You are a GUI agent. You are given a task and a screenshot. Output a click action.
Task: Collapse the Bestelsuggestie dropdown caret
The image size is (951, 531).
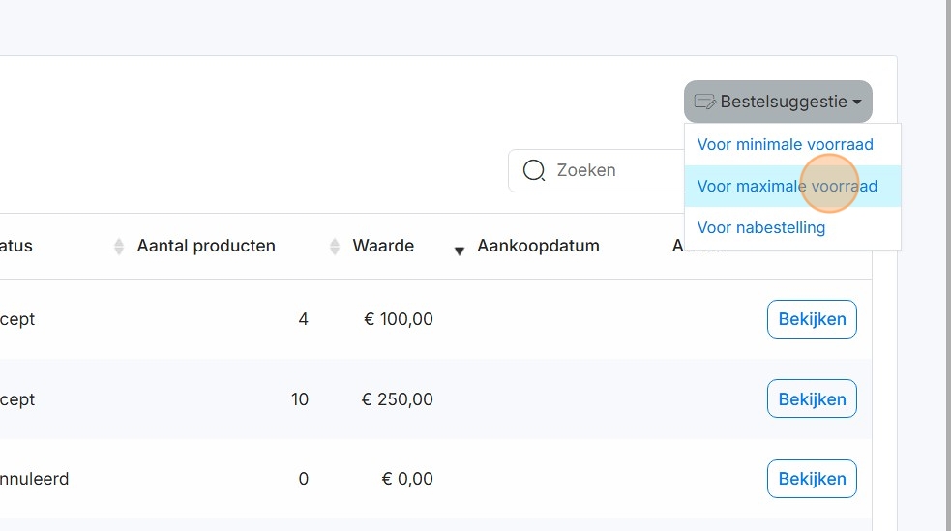857,103
